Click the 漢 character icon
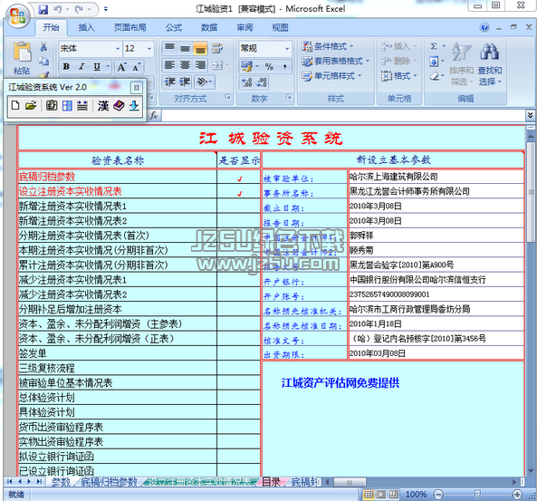Viewport: 537px width, 501px height. click(x=103, y=106)
